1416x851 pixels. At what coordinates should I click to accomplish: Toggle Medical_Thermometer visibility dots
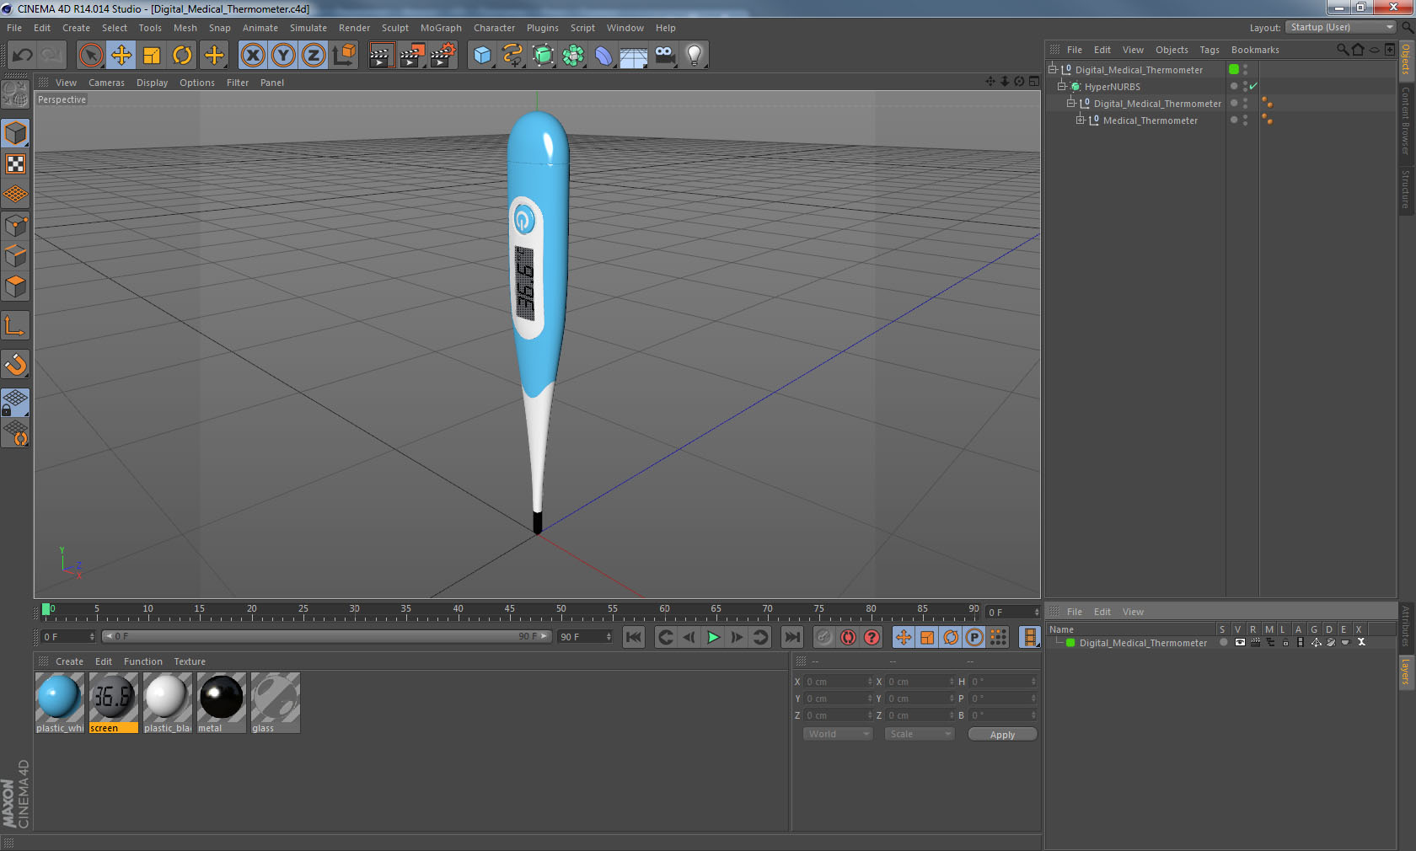(x=1245, y=120)
